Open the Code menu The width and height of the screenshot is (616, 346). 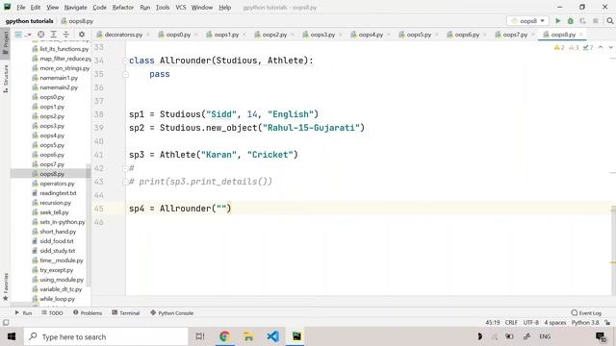tap(99, 8)
